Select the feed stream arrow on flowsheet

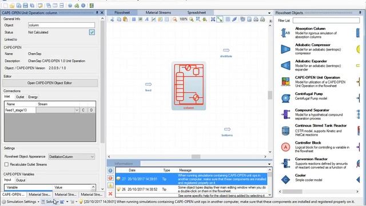tap(148, 84)
